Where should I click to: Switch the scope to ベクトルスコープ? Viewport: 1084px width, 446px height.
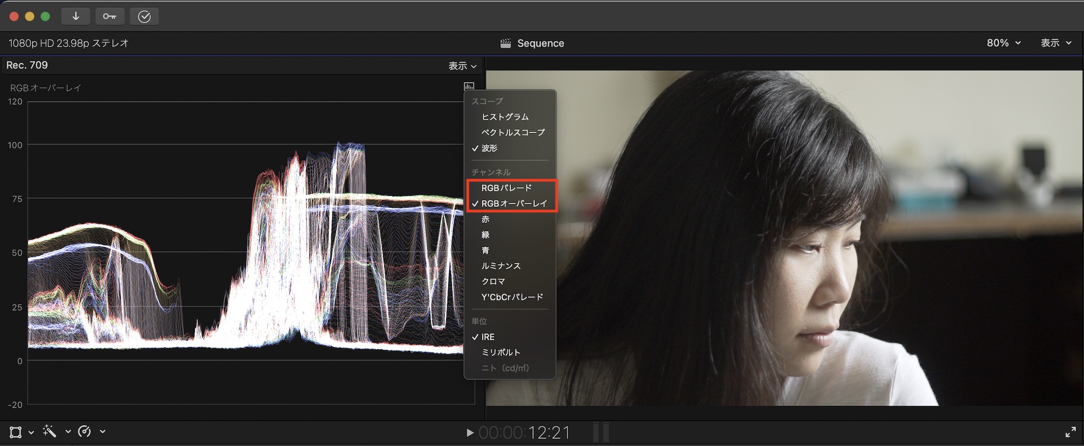point(513,133)
